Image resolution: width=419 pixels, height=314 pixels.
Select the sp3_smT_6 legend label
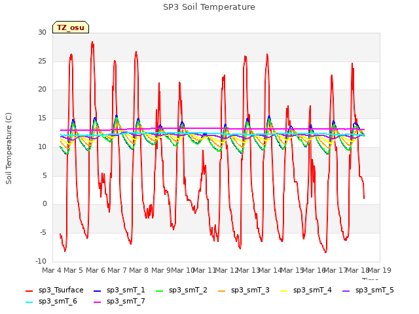pyautogui.click(x=58, y=302)
